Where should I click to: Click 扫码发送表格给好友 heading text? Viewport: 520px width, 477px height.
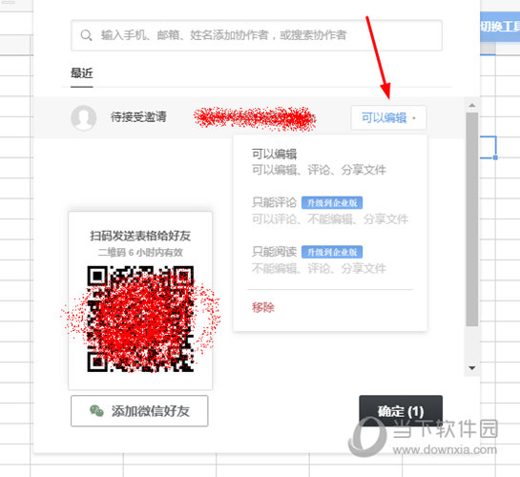[140, 236]
